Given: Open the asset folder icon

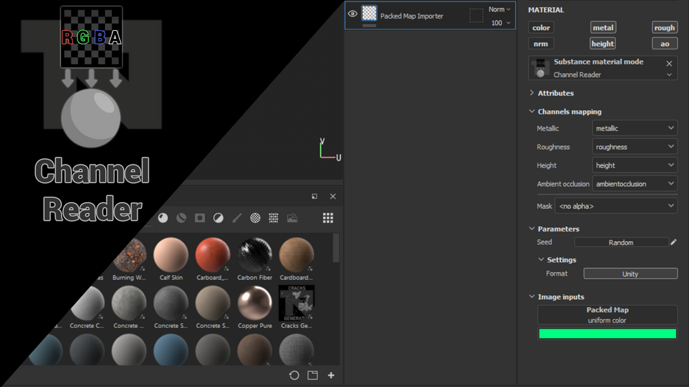Looking at the screenshot, I should tap(313, 375).
